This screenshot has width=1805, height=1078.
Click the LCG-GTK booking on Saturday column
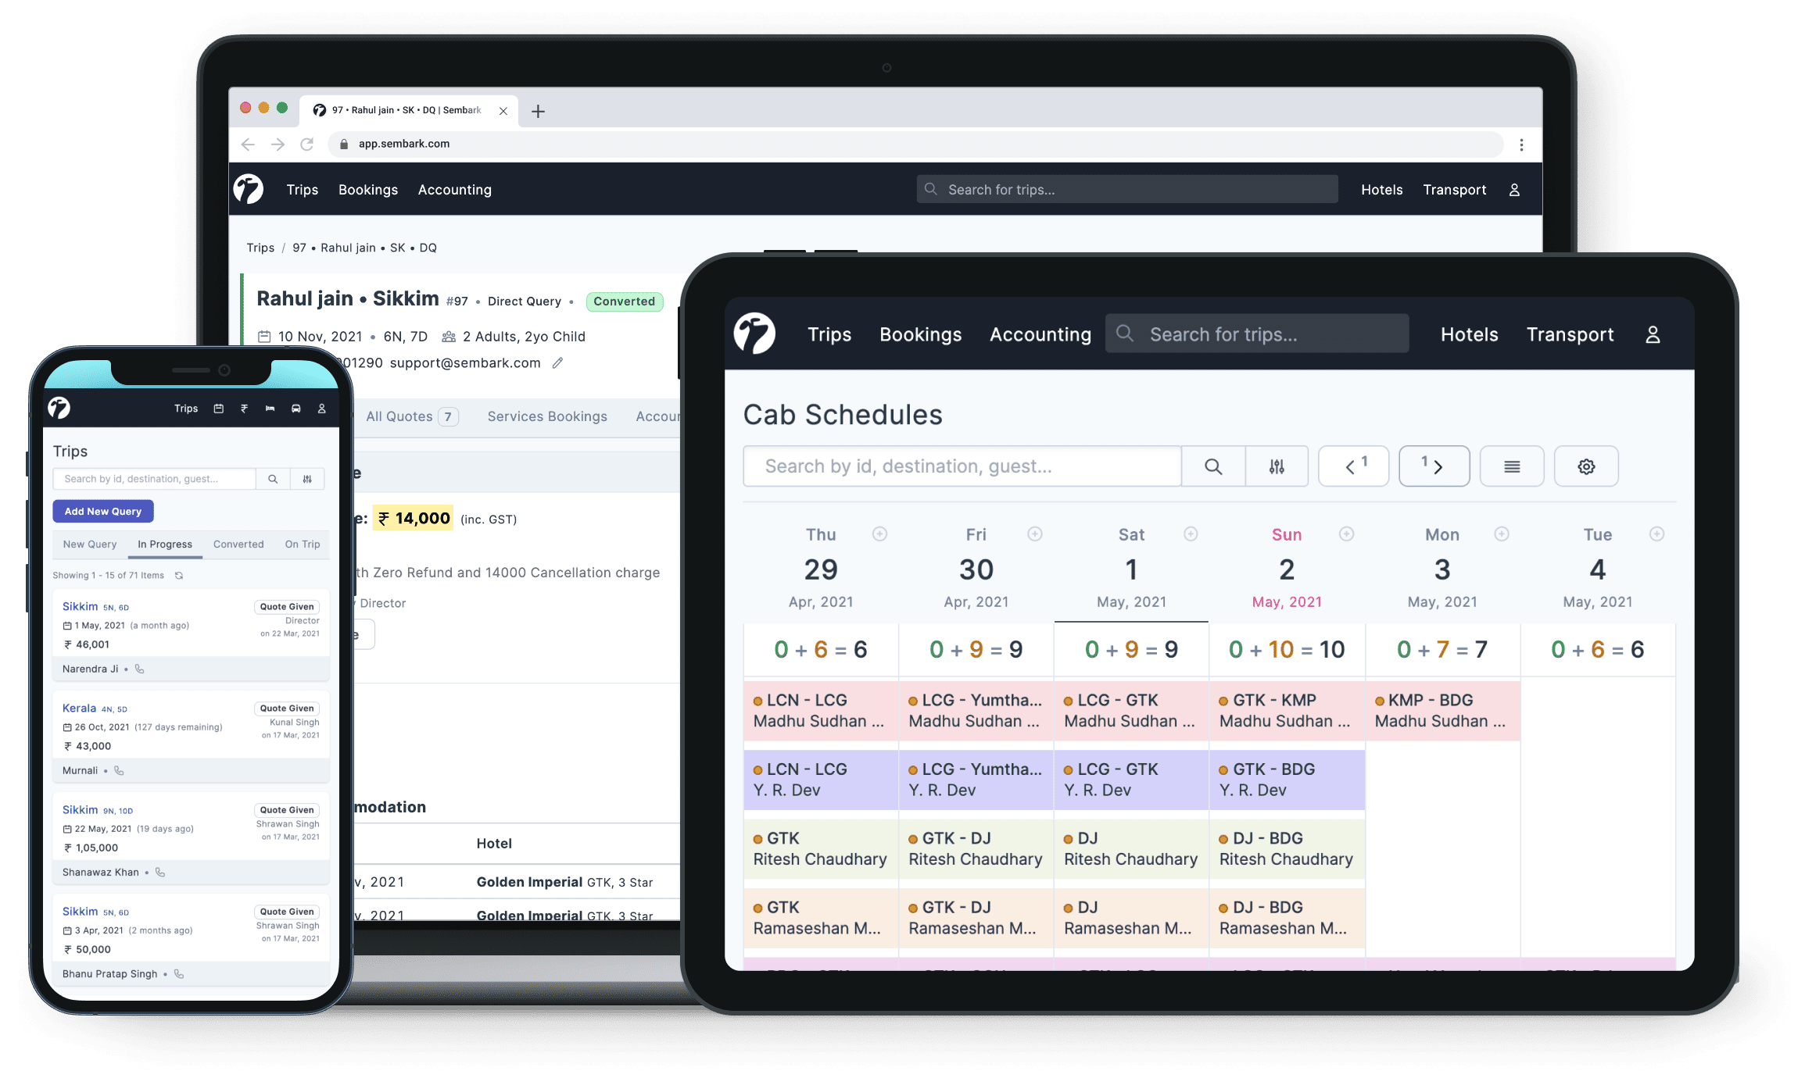(x=1129, y=709)
